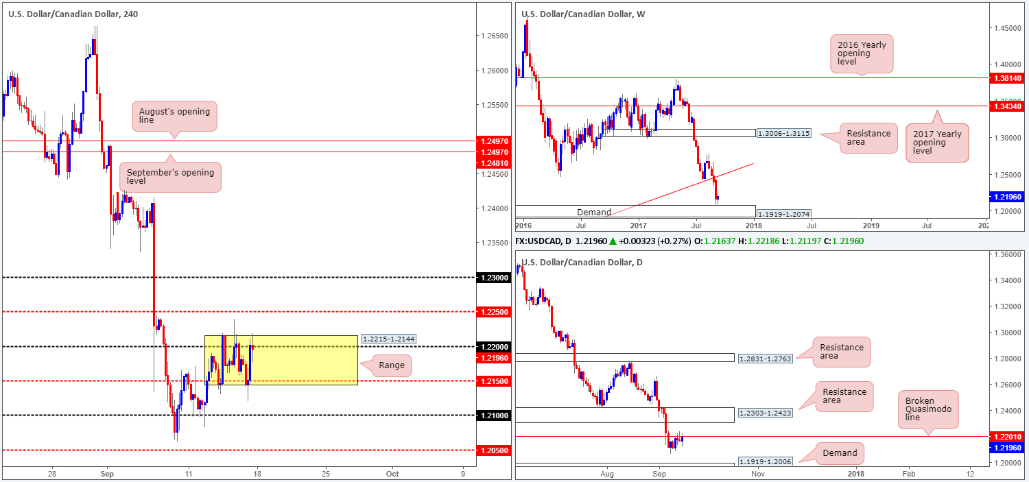Select the 'September's opening level' callout
Viewport: 1029px width, 482px height.
(169, 177)
